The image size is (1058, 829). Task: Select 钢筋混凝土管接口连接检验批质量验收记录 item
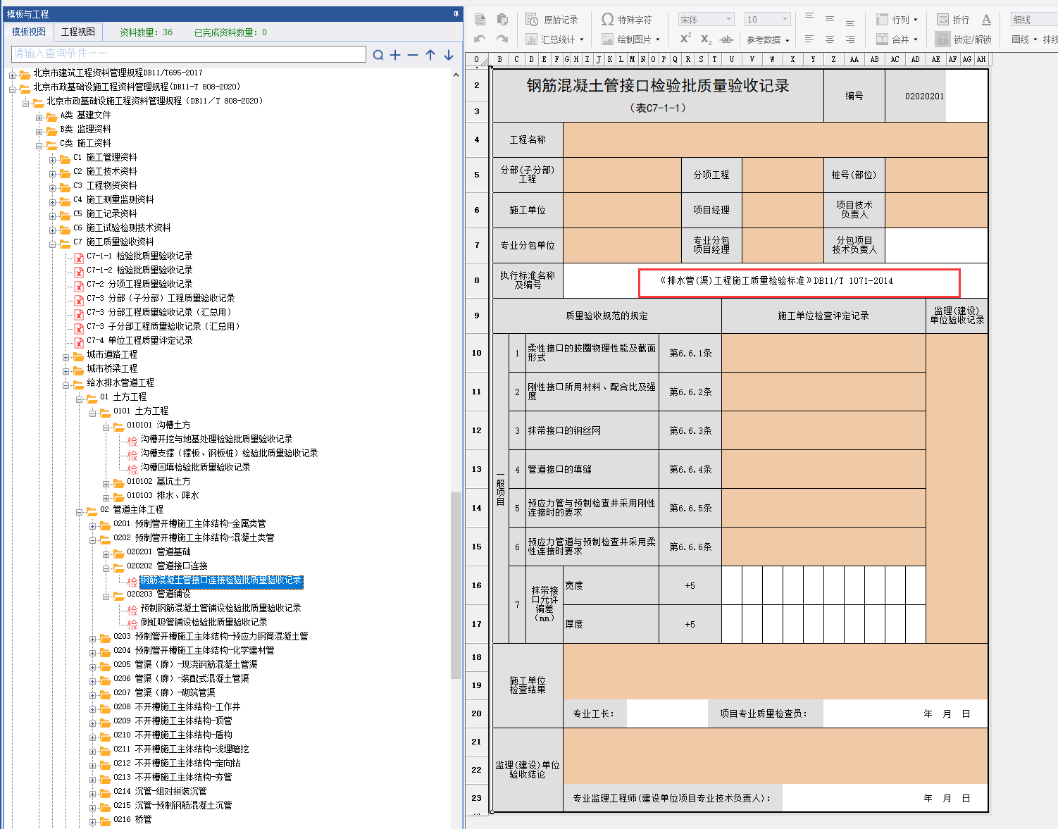(221, 580)
